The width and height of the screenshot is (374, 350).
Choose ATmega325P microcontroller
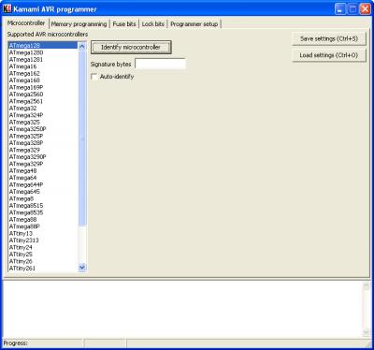click(x=43, y=136)
